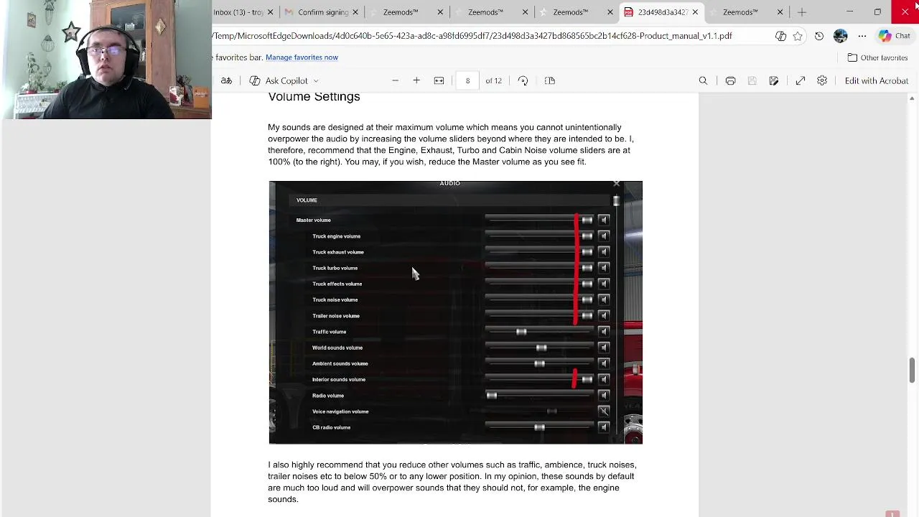Click the address bar PDF path
The image size is (919, 517).
point(472,36)
